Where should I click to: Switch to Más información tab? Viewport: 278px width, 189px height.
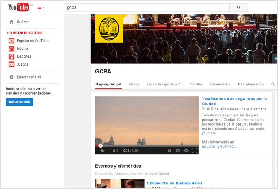click(251, 85)
